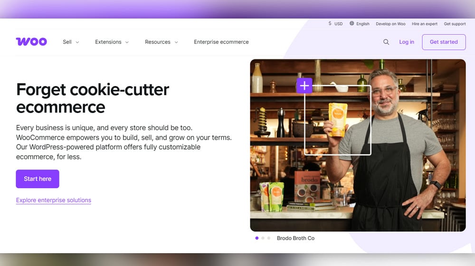Select the first carousel dot
The width and height of the screenshot is (475, 266).
pyautogui.click(x=257, y=238)
